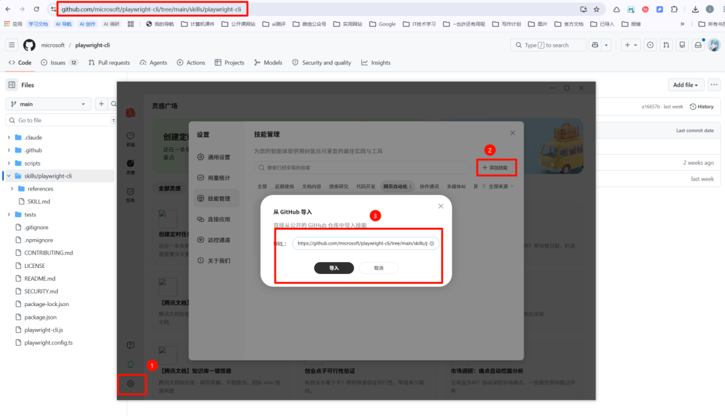Click the GitHub search box

548,45
